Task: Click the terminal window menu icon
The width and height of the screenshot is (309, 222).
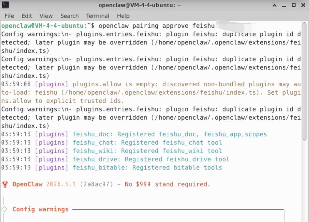Action: 5,5
